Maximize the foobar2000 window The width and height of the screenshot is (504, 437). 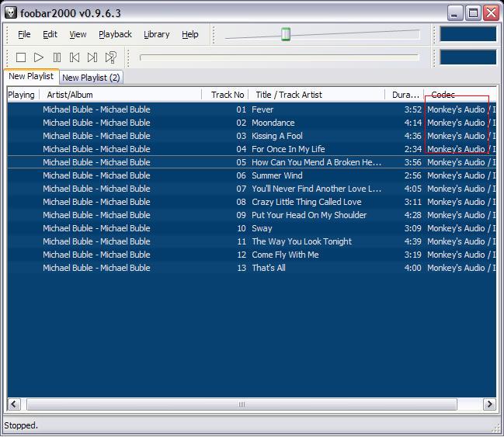(x=473, y=13)
